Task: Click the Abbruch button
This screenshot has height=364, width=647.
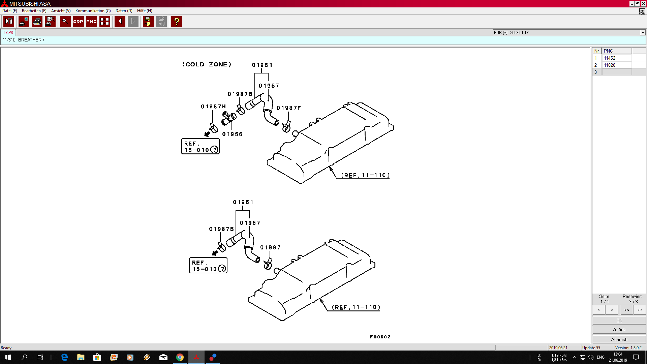Action: coord(619,339)
